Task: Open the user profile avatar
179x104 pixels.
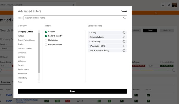Action: tap(174, 5)
